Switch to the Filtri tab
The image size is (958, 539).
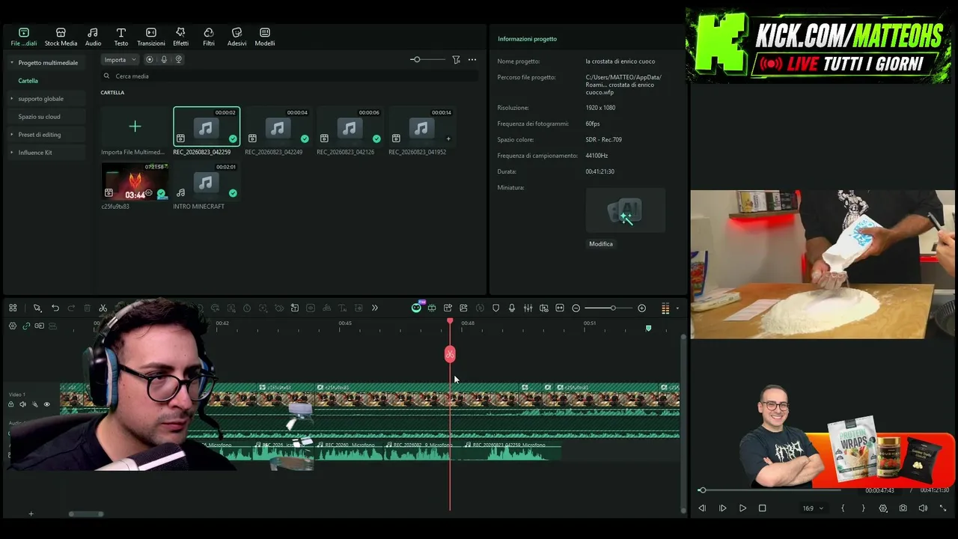point(209,37)
